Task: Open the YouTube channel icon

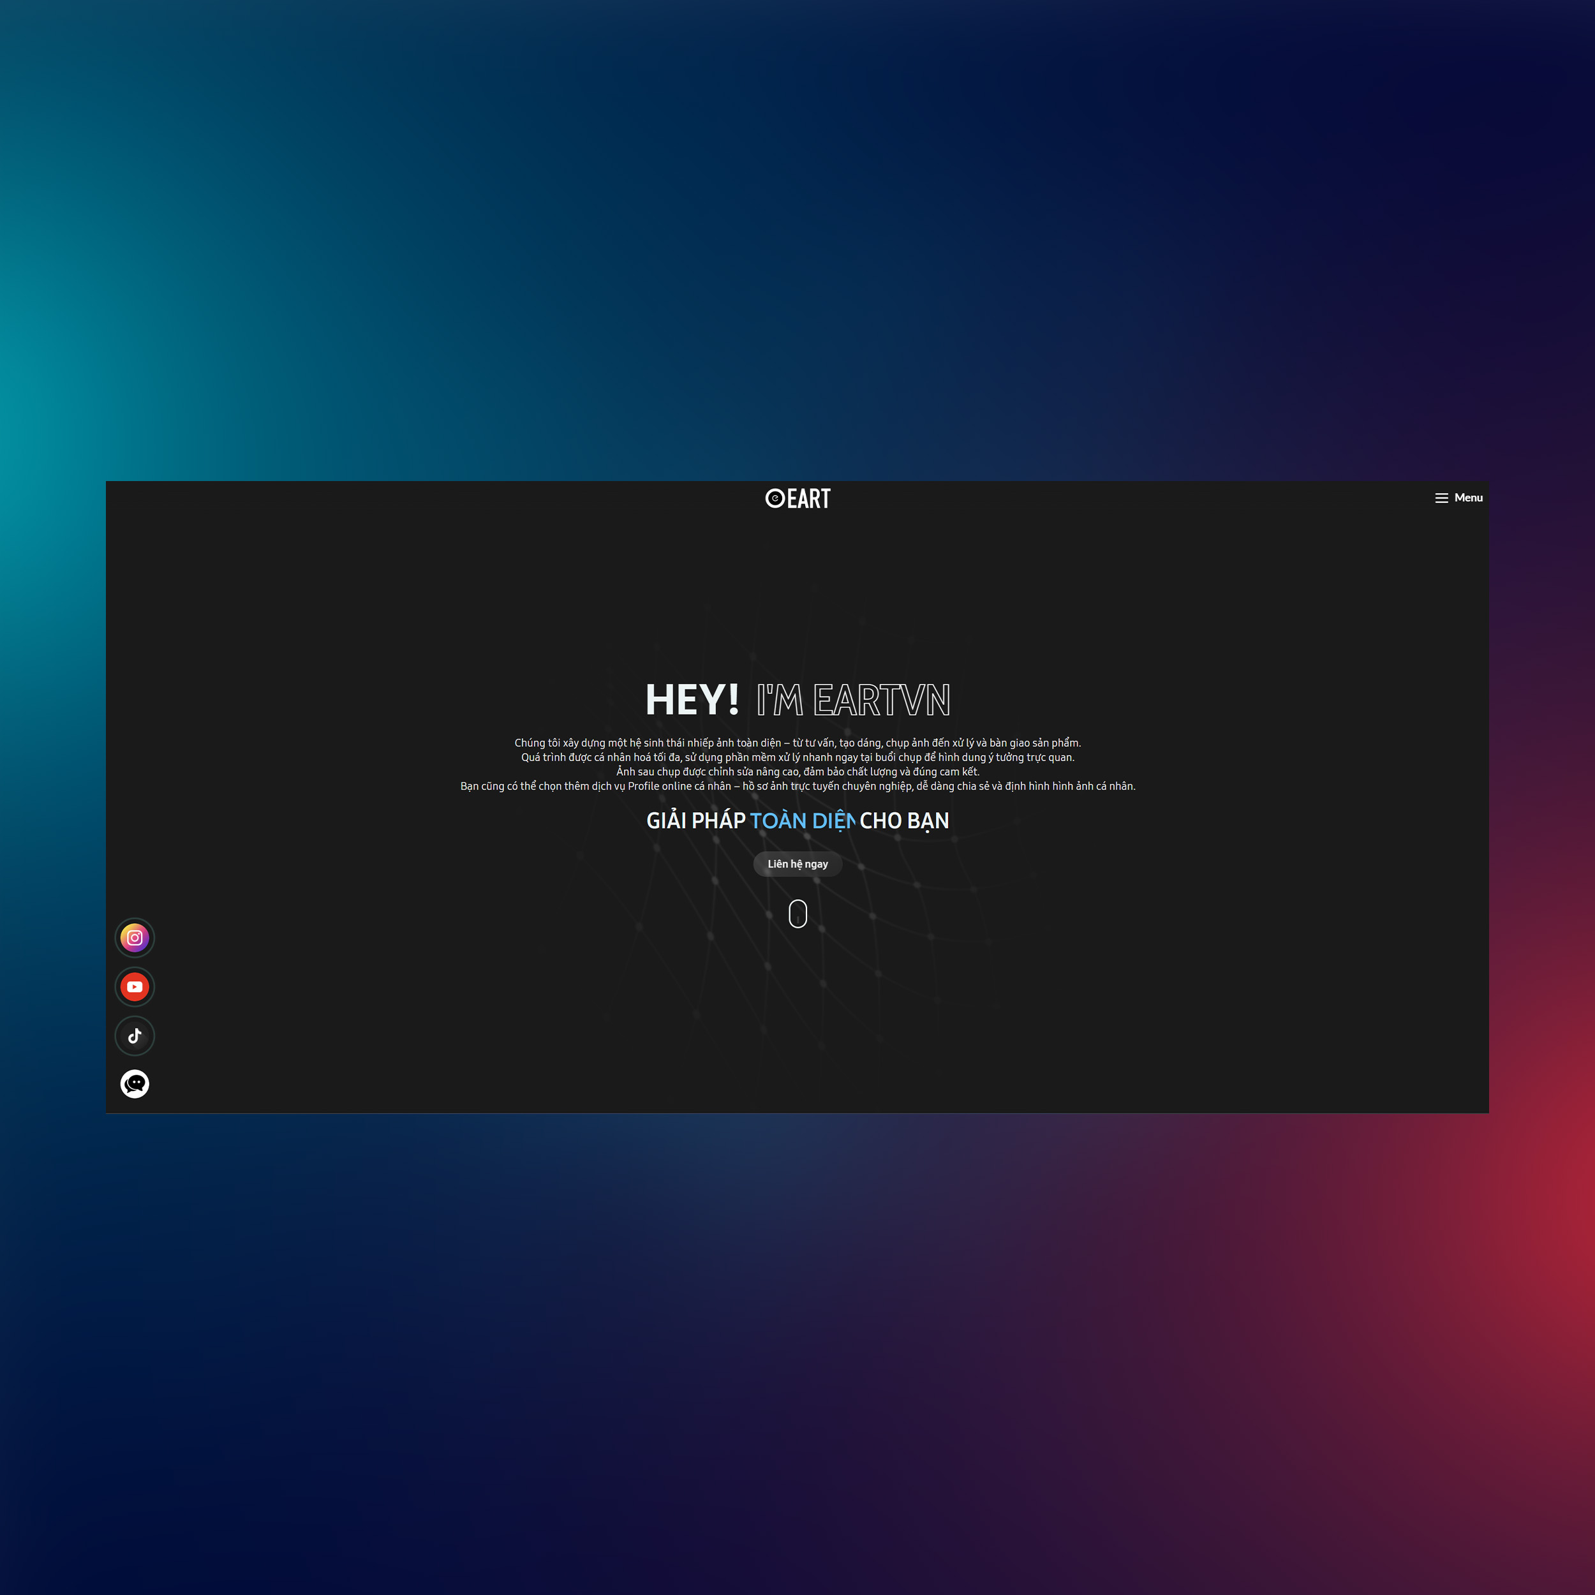Action: click(x=135, y=986)
